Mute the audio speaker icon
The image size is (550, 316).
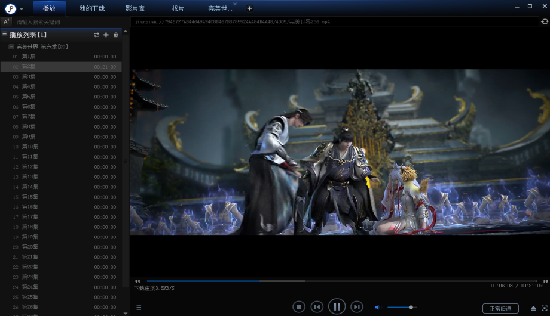[378, 308]
